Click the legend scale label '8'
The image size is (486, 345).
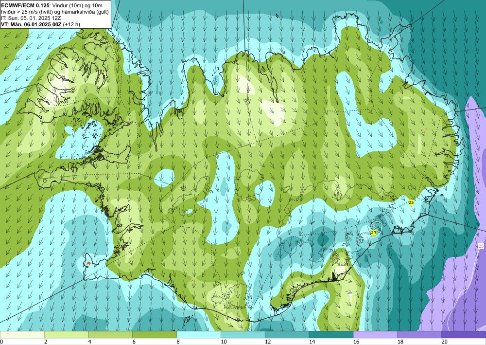click(x=178, y=342)
